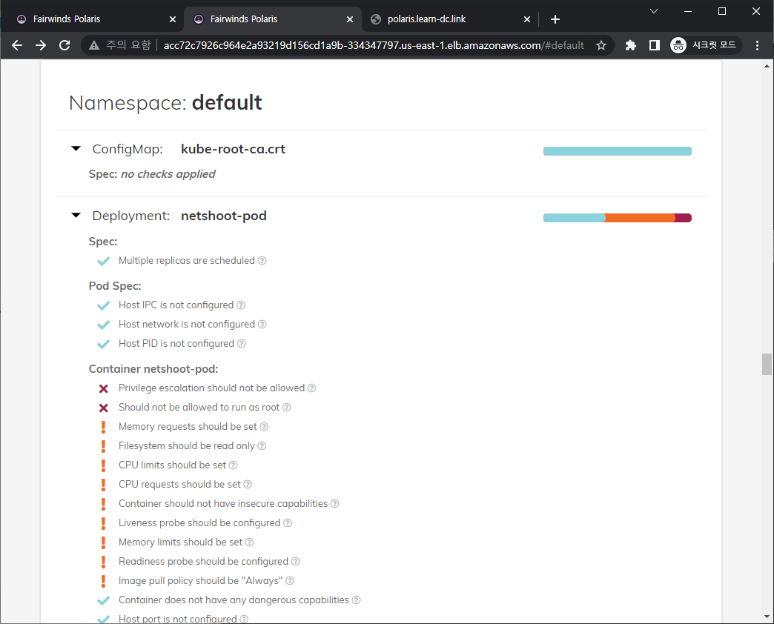Open the help tooltip for "Multiple replicas are scheduled"

click(x=262, y=261)
